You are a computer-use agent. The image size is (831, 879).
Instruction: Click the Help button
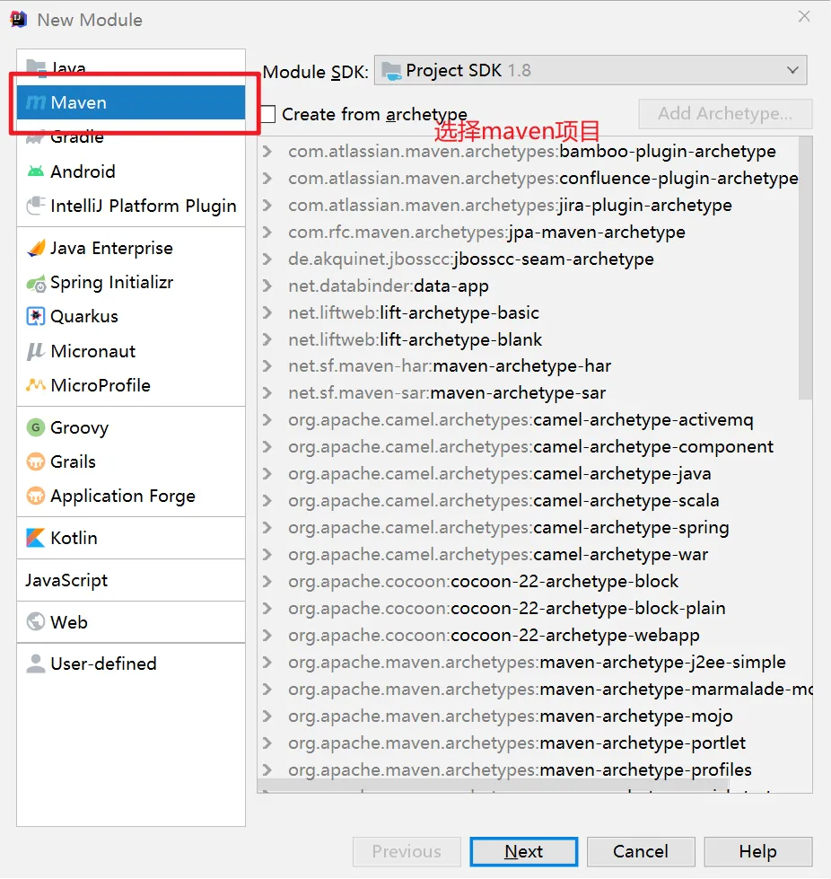click(757, 851)
